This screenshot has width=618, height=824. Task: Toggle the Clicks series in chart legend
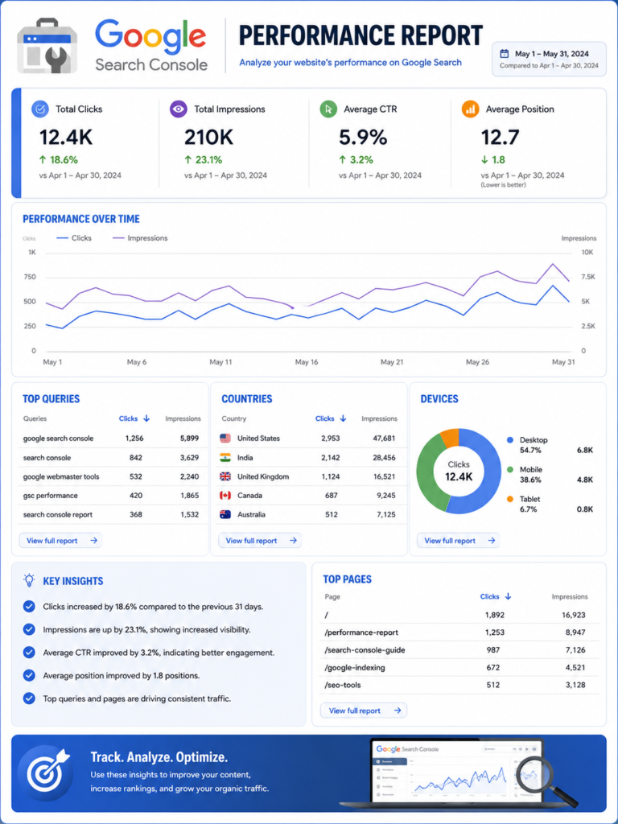[74, 238]
